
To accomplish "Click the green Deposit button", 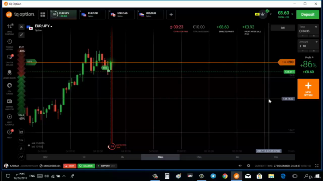I will (x=308, y=15).
